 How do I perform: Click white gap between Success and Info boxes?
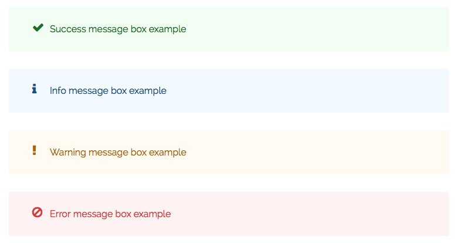pyautogui.click(x=229, y=60)
